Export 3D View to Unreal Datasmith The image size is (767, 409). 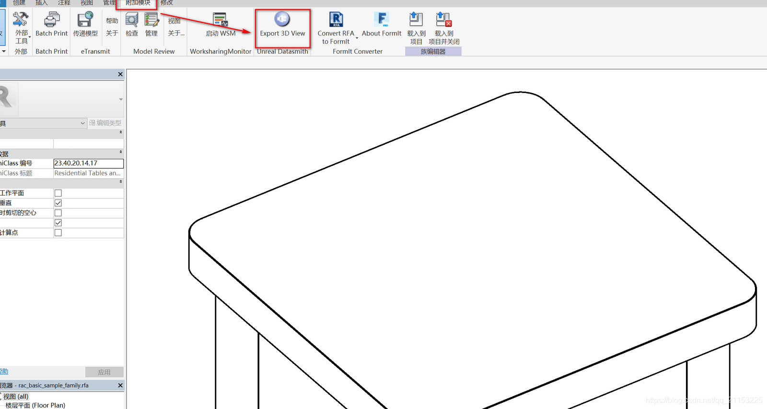[x=282, y=25]
